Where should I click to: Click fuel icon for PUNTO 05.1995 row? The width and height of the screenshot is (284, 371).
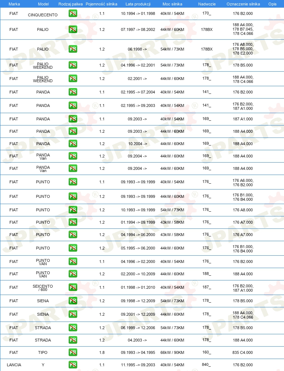point(73,248)
